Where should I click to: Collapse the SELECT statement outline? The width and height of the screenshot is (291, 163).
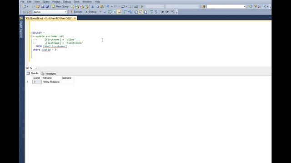pos(31,33)
